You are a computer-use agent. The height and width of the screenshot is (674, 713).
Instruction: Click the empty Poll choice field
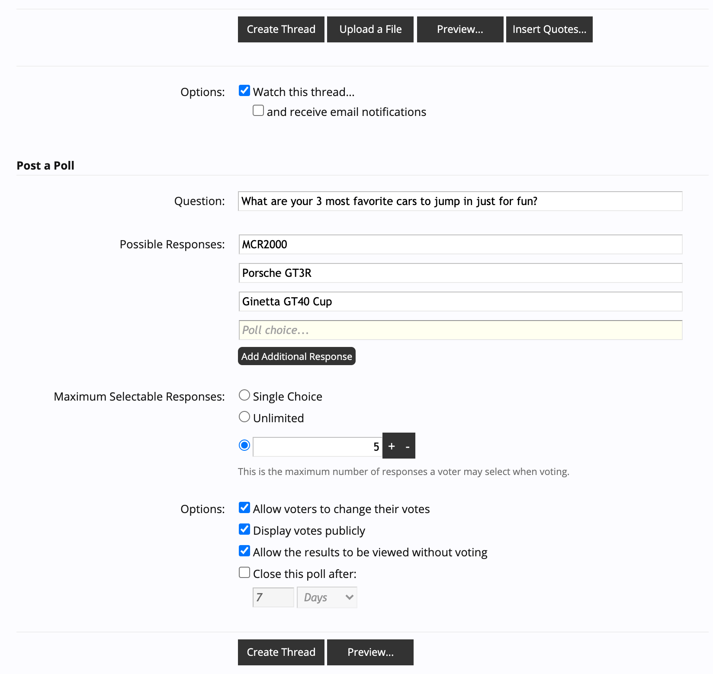point(460,330)
